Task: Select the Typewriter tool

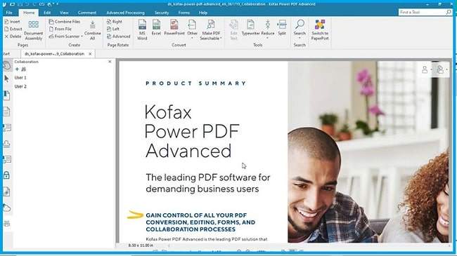Action: tap(251, 28)
